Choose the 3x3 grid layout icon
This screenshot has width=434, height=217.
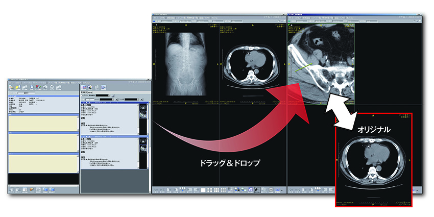pos(215,190)
